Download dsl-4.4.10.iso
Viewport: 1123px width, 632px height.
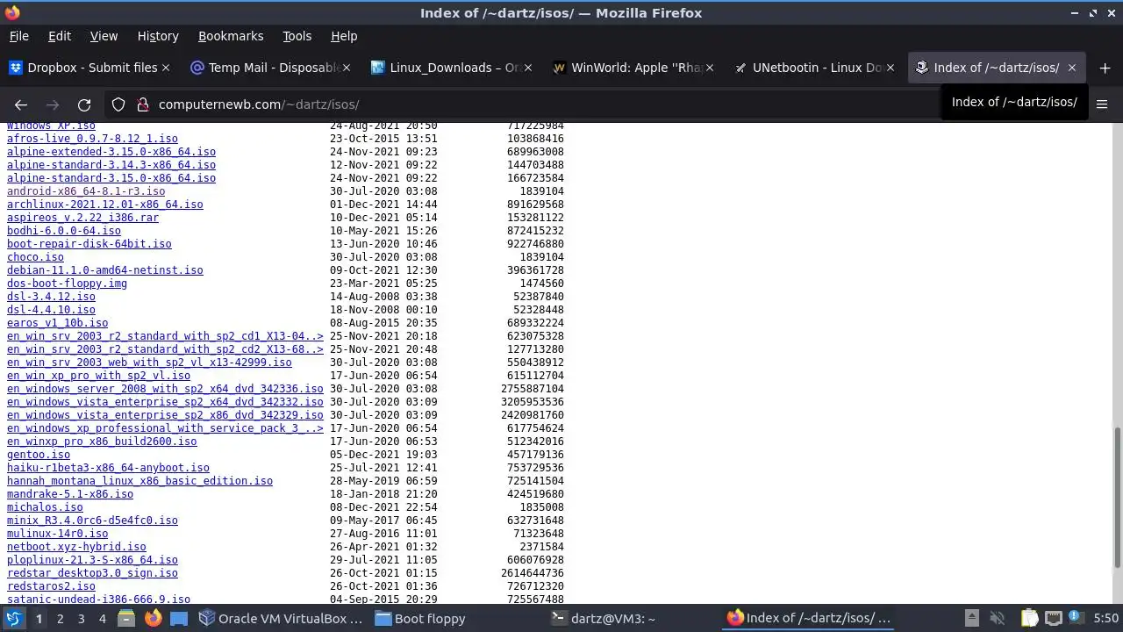point(51,310)
